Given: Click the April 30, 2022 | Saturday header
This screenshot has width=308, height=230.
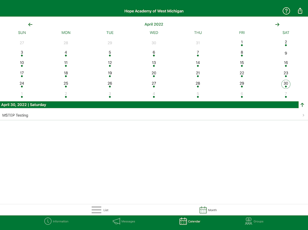Looking at the screenshot, I should coord(24,105).
